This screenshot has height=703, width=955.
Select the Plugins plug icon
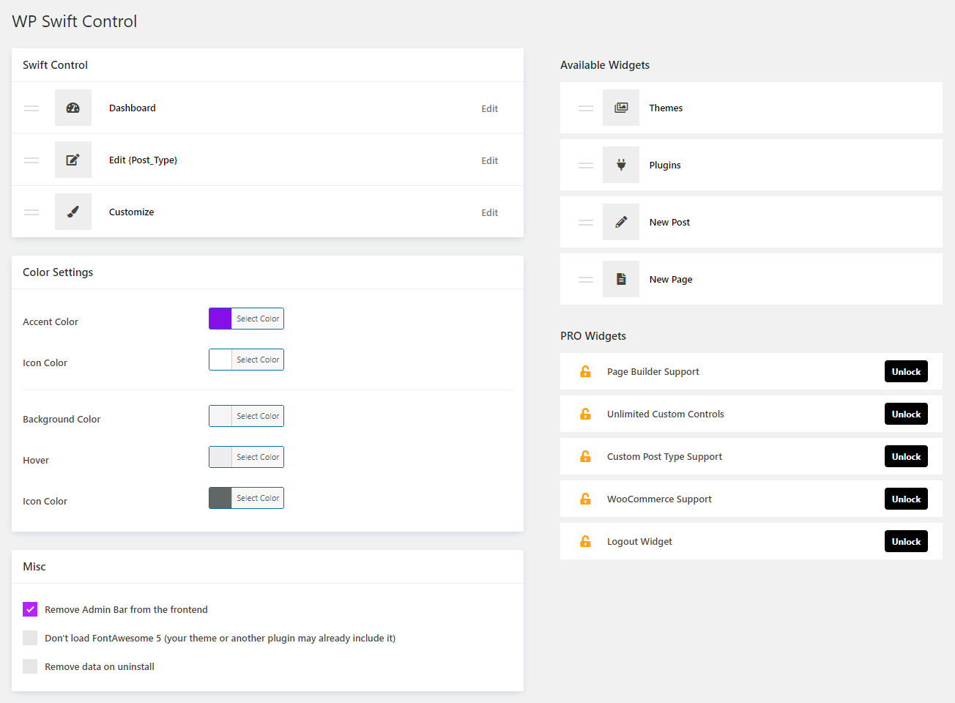(621, 165)
